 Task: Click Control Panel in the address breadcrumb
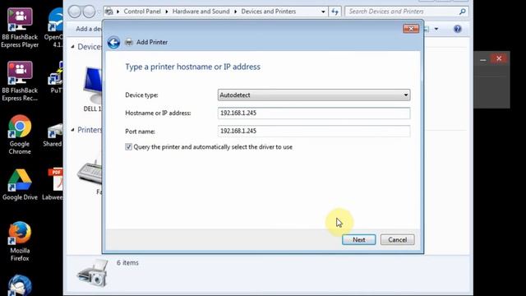coord(142,12)
